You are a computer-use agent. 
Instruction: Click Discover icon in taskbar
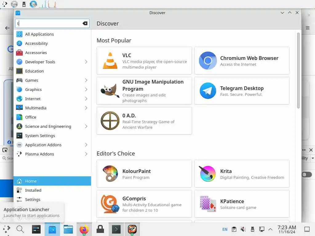(x=52, y=229)
